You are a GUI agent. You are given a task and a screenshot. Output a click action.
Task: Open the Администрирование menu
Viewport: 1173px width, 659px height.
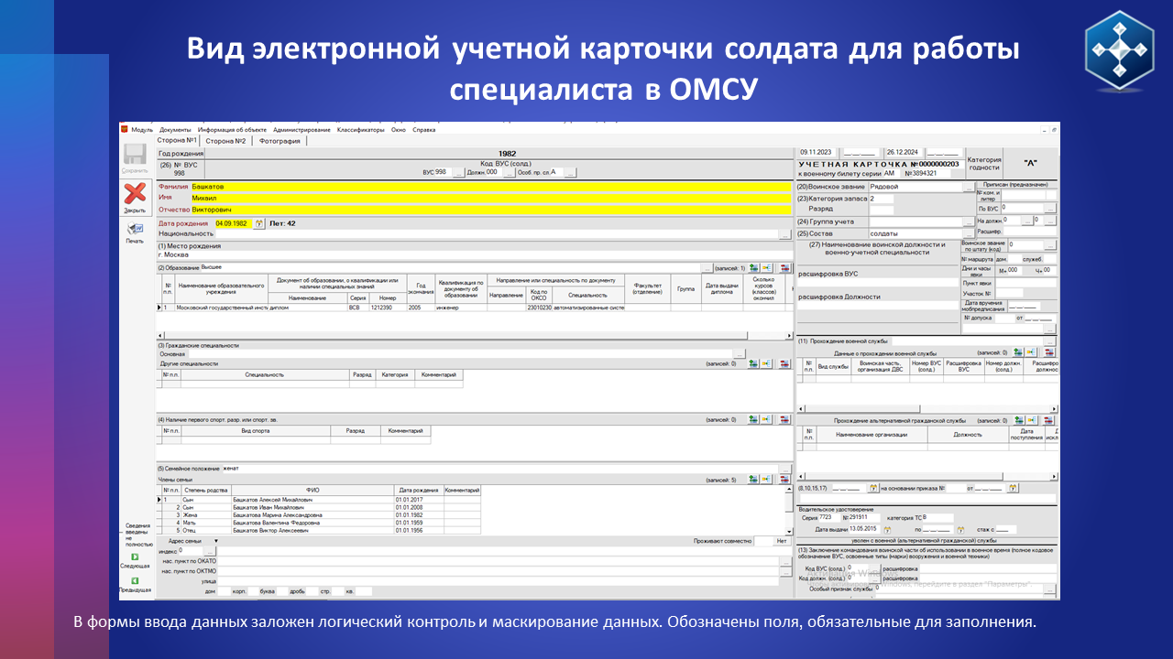(302, 130)
